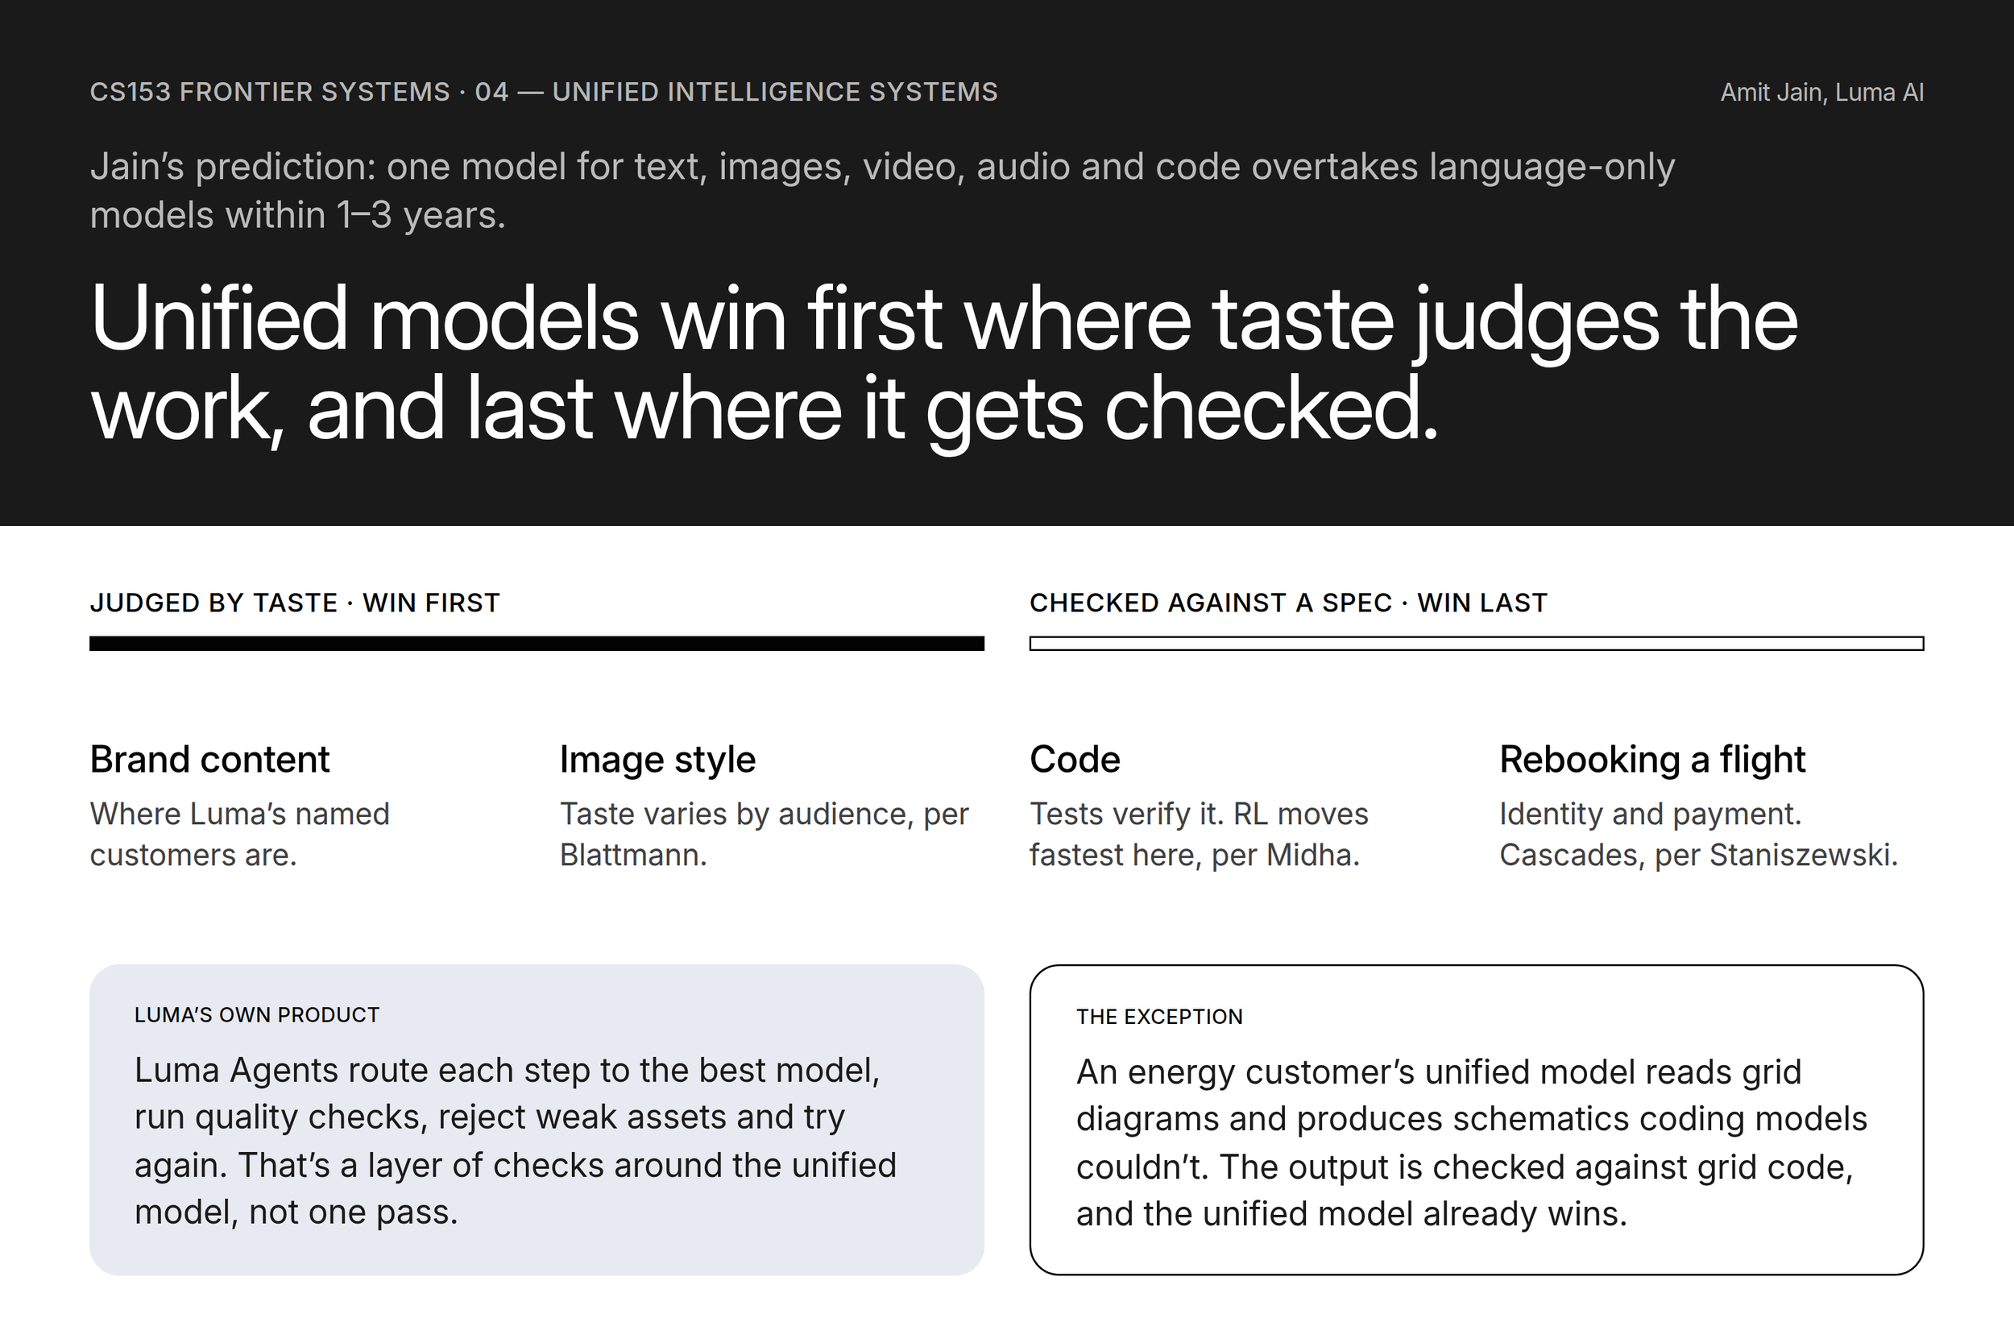Click the Luma Agents paragraph in the gray card
This screenshot has height=1343, width=2014.
click(516, 1141)
